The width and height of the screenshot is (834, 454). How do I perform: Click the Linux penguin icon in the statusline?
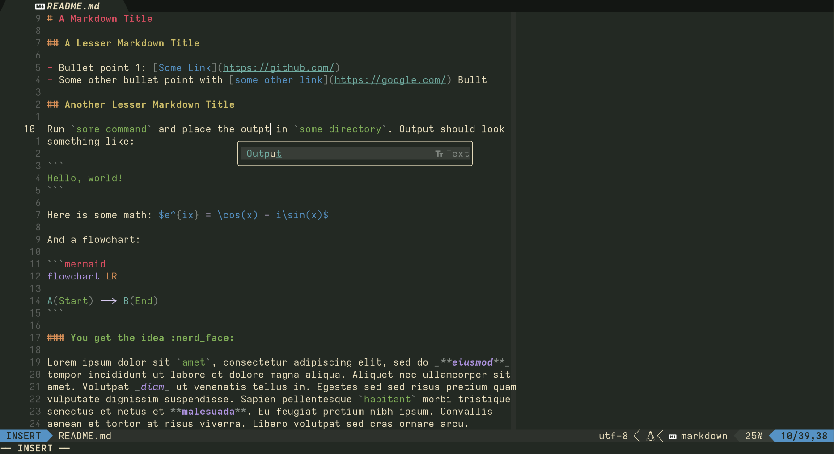[x=649, y=436]
